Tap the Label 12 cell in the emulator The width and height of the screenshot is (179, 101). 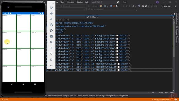[x=37, y=74]
